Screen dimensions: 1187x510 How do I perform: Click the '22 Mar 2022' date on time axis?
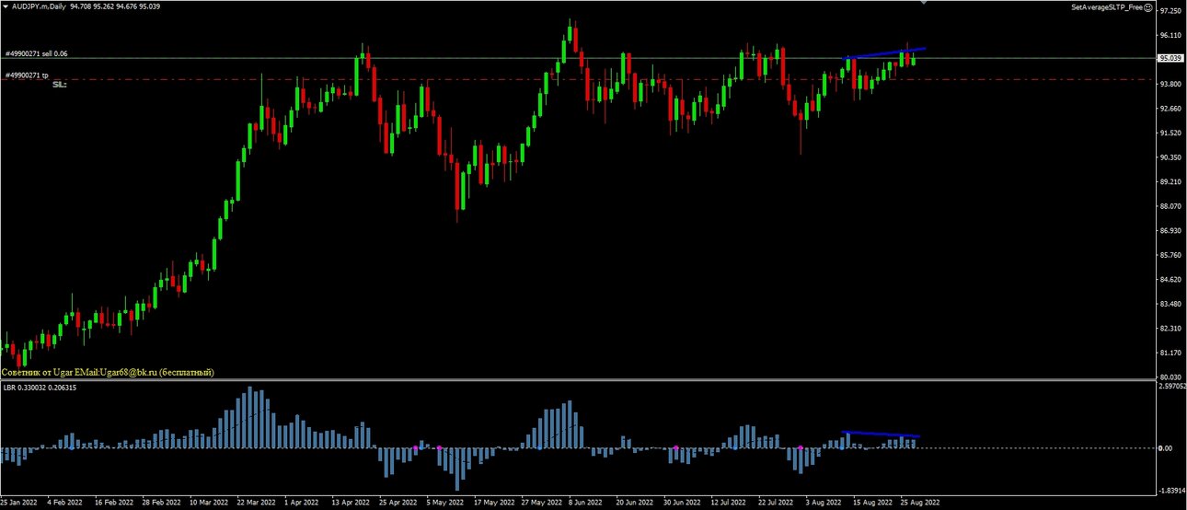(x=257, y=504)
